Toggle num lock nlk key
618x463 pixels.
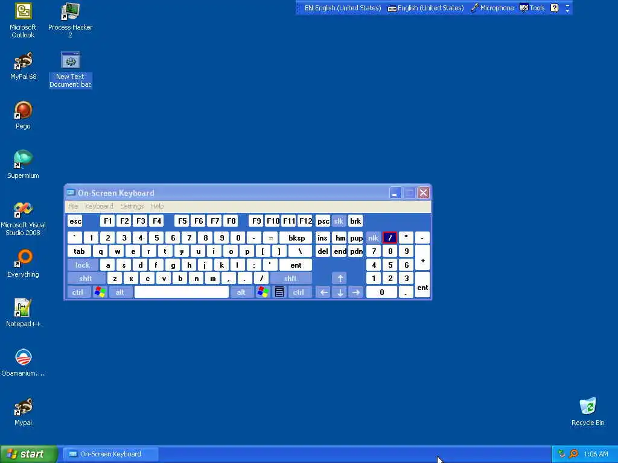373,238
